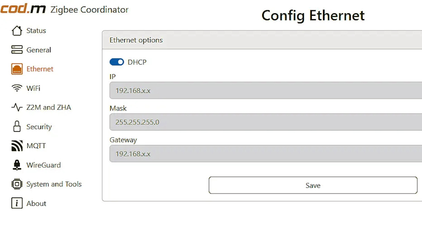
Task: Click the WireGuard icon in sidebar
Action: [17, 165]
